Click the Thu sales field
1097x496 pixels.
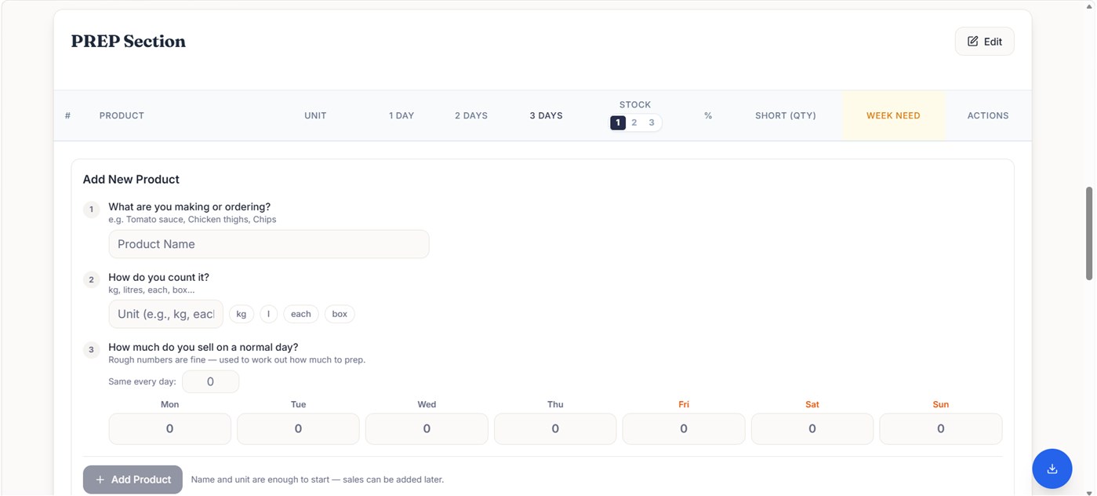coord(555,429)
